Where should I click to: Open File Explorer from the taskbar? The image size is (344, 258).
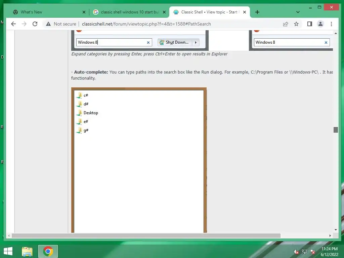tap(27, 251)
